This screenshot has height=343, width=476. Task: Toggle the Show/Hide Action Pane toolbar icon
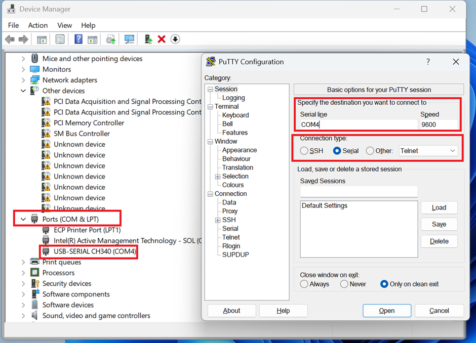(92, 39)
